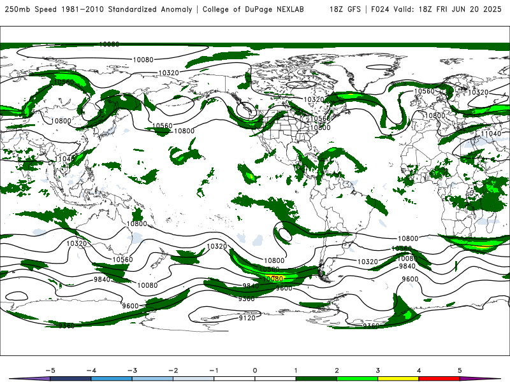
Task: Click the colorbar tick label '4'
Action: [x=419, y=371]
